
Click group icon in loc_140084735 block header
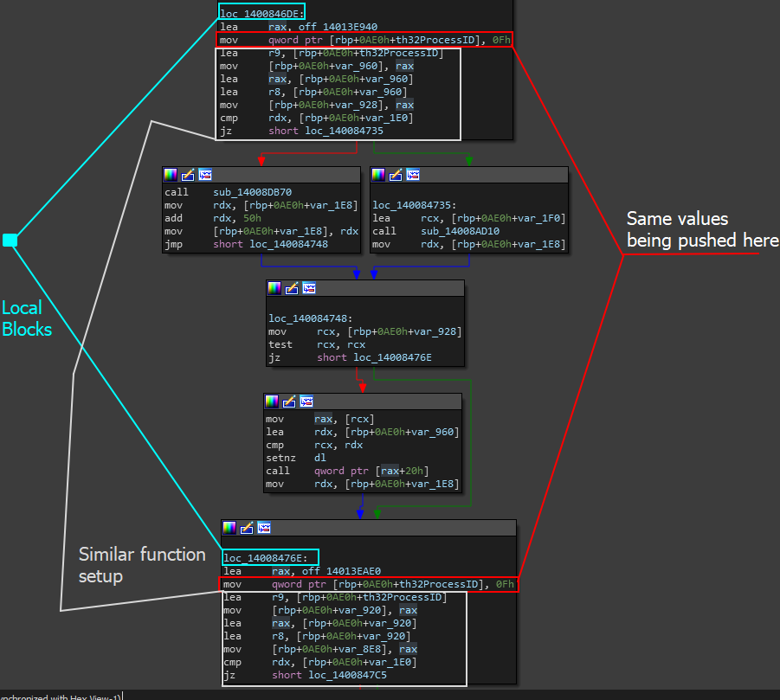pyautogui.click(x=413, y=175)
